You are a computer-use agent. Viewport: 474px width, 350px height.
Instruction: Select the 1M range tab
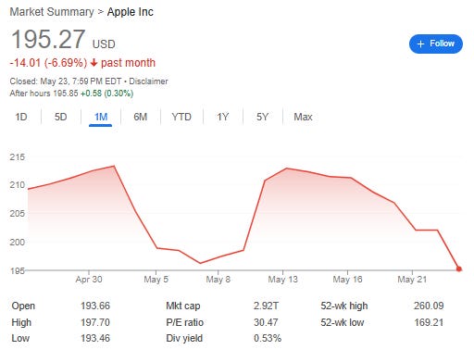pyautogui.click(x=101, y=117)
